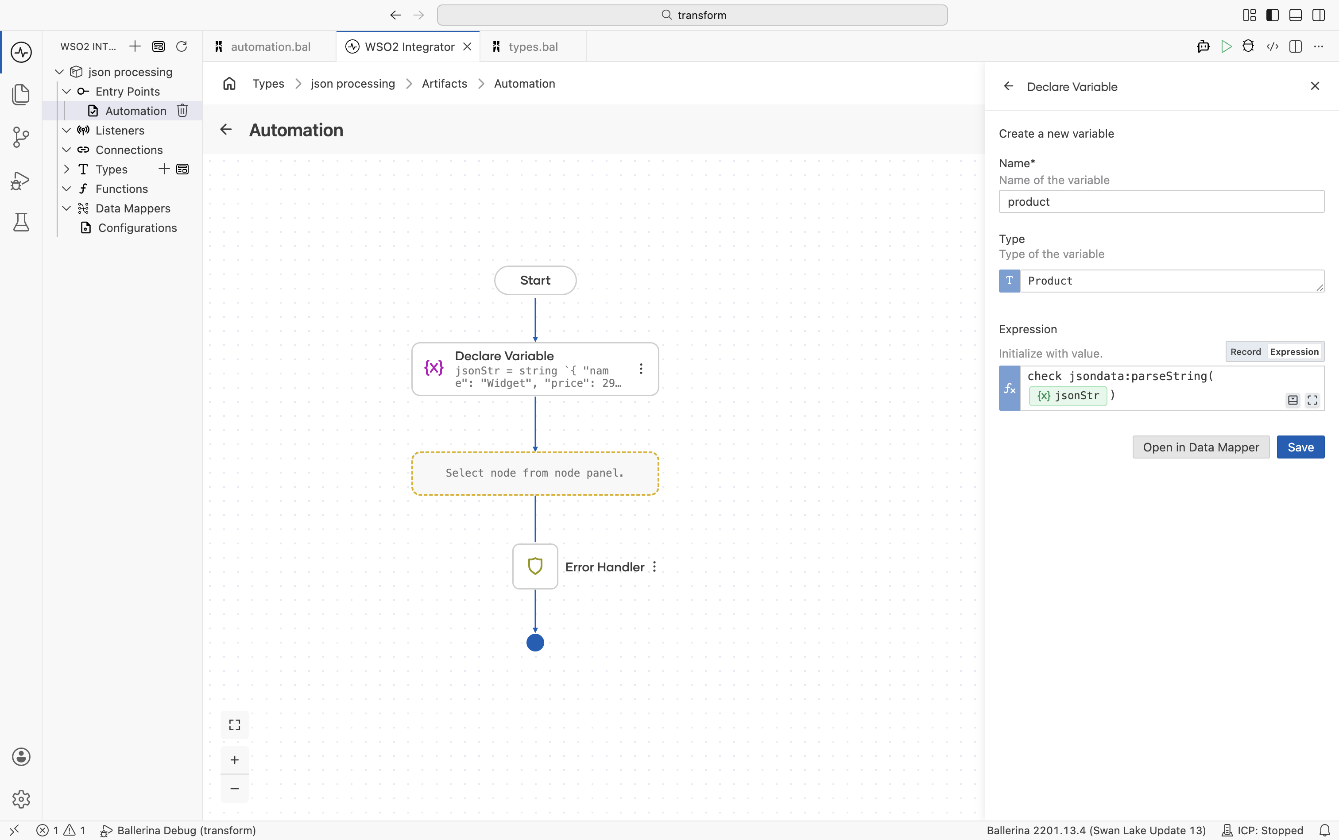Collapse the Listeners section

(x=67, y=130)
